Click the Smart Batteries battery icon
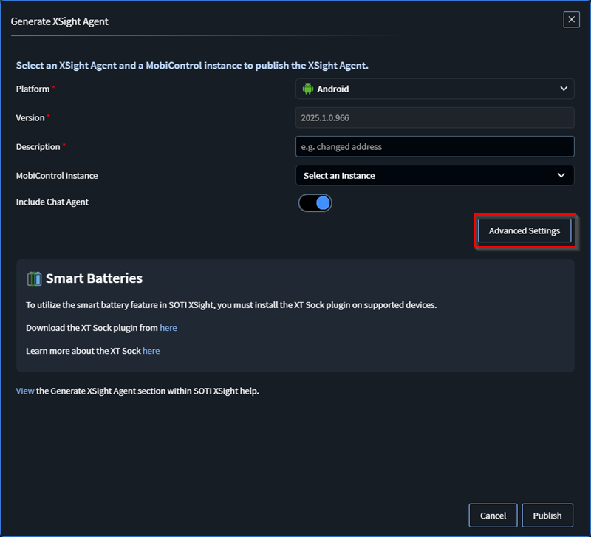The height and width of the screenshot is (537, 591). pos(34,278)
